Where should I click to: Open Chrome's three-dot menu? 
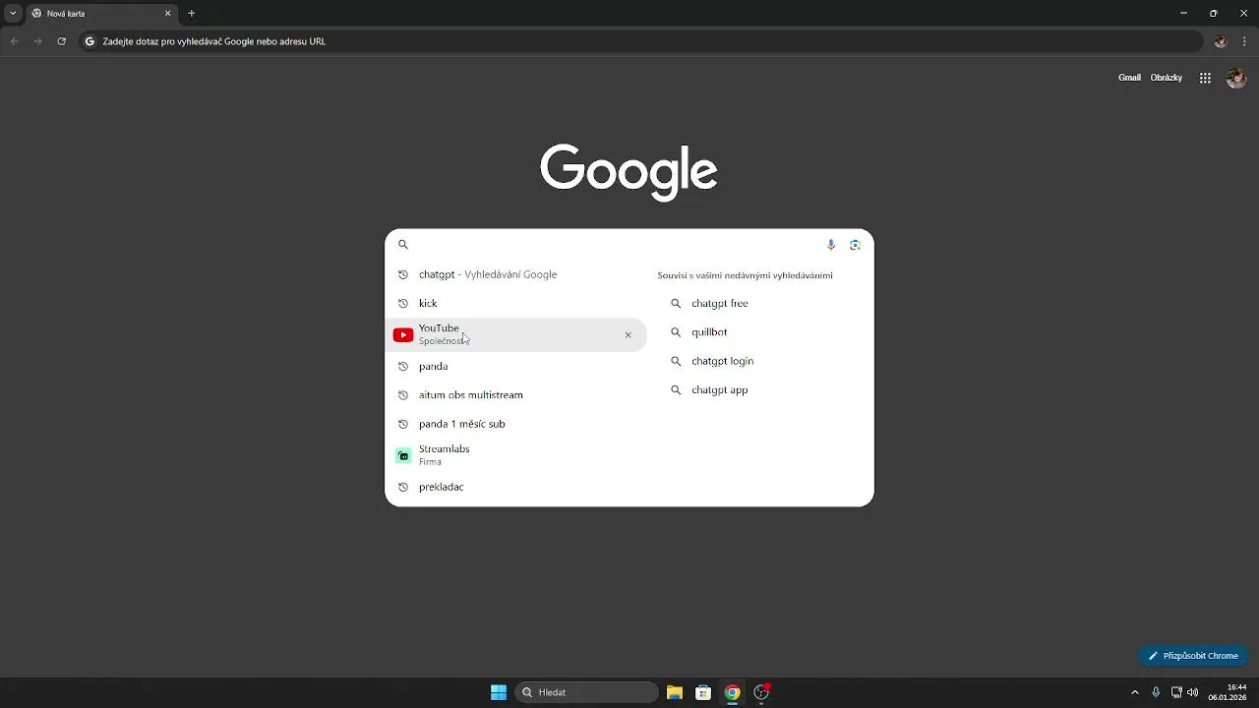click(1244, 41)
